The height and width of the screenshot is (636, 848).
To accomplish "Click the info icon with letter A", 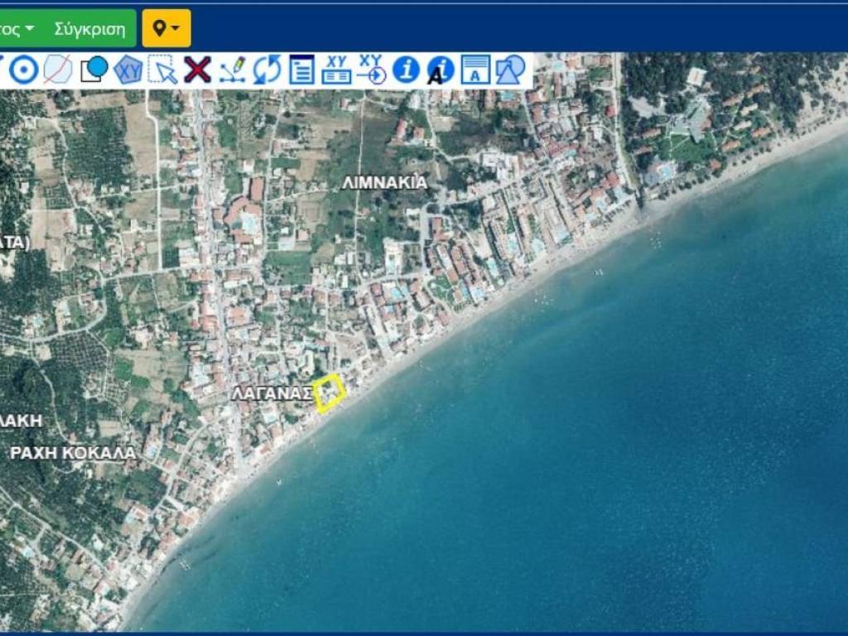I will point(441,70).
